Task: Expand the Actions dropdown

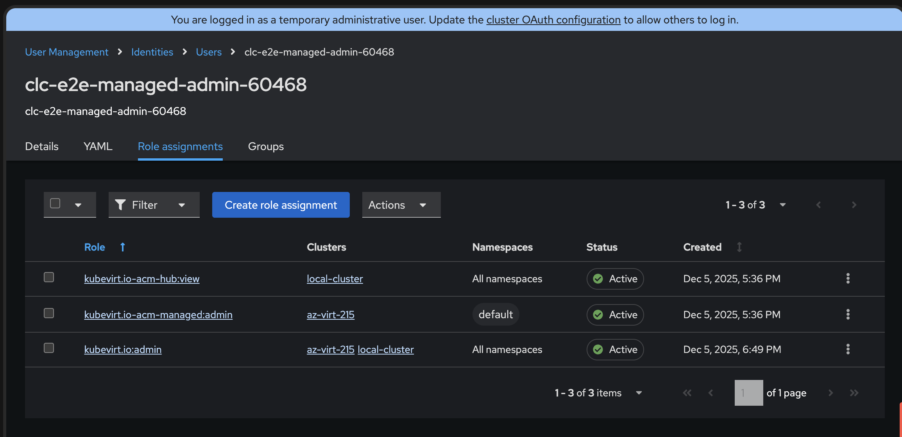Action: [401, 205]
